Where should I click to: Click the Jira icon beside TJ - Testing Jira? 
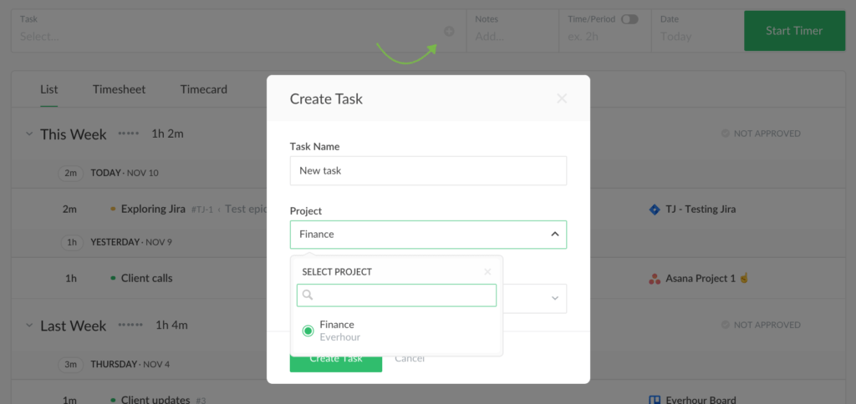[655, 210]
